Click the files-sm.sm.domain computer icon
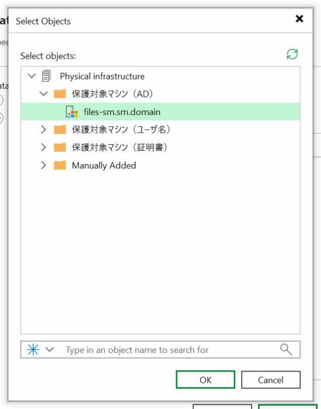The height and width of the screenshot is (409, 321). pyautogui.click(x=72, y=112)
